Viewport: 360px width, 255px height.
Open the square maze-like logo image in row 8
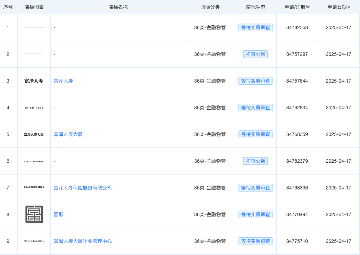click(34, 214)
